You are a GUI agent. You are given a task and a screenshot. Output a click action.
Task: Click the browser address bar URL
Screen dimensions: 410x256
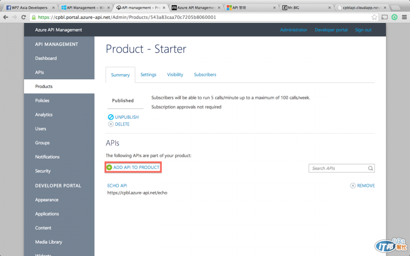click(127, 17)
